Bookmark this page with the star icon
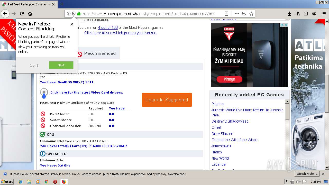Viewport: 329px width, 185px height. click(251, 14)
